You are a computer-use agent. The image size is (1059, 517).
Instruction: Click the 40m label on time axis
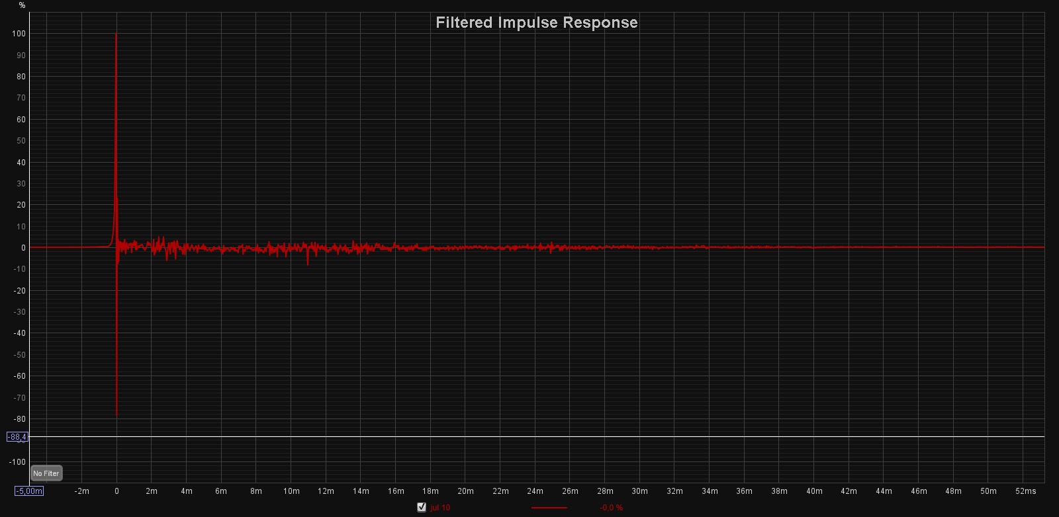[x=814, y=491]
